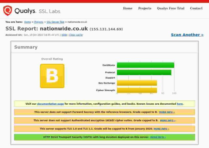Click the Summary section heading

coord(26,47)
